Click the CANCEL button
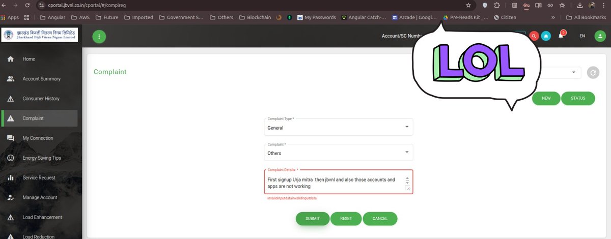Screen dimensions: 611x239 click(380, 219)
